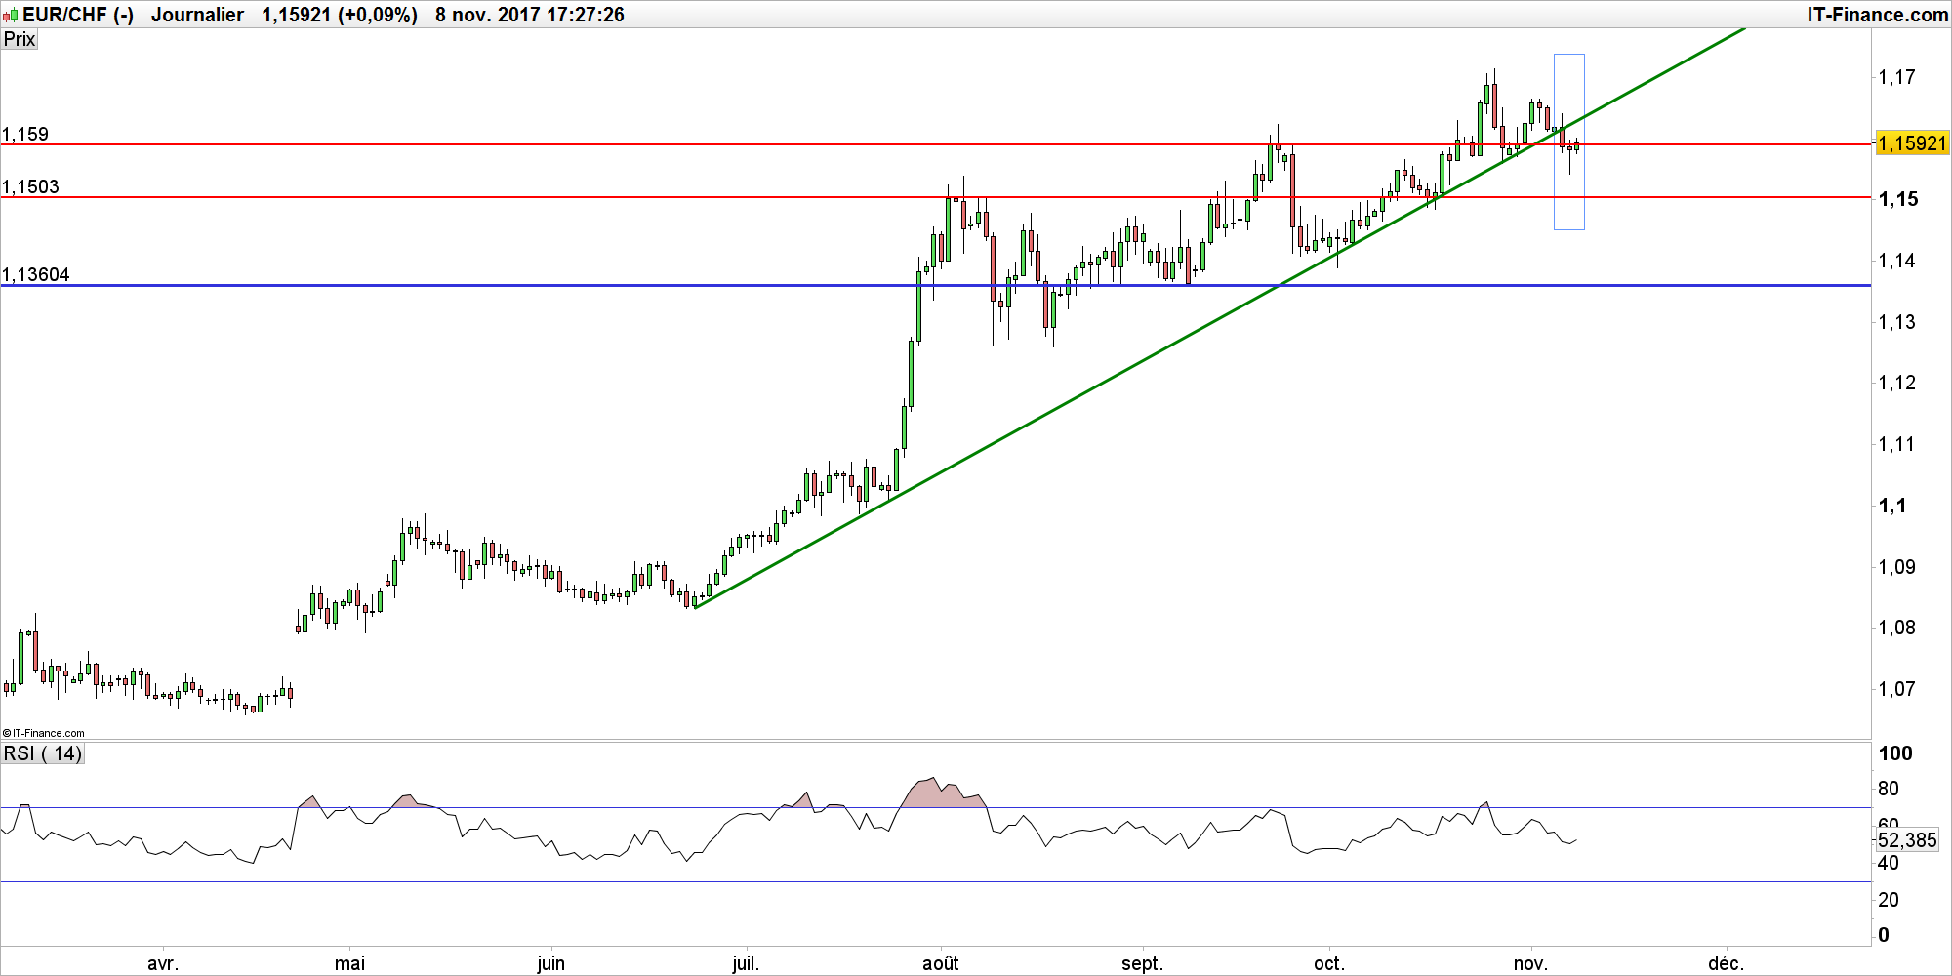This screenshot has height=976, width=1952.
Task: Click the date 8 nov. 2017 17:27:26
Action: tap(530, 15)
